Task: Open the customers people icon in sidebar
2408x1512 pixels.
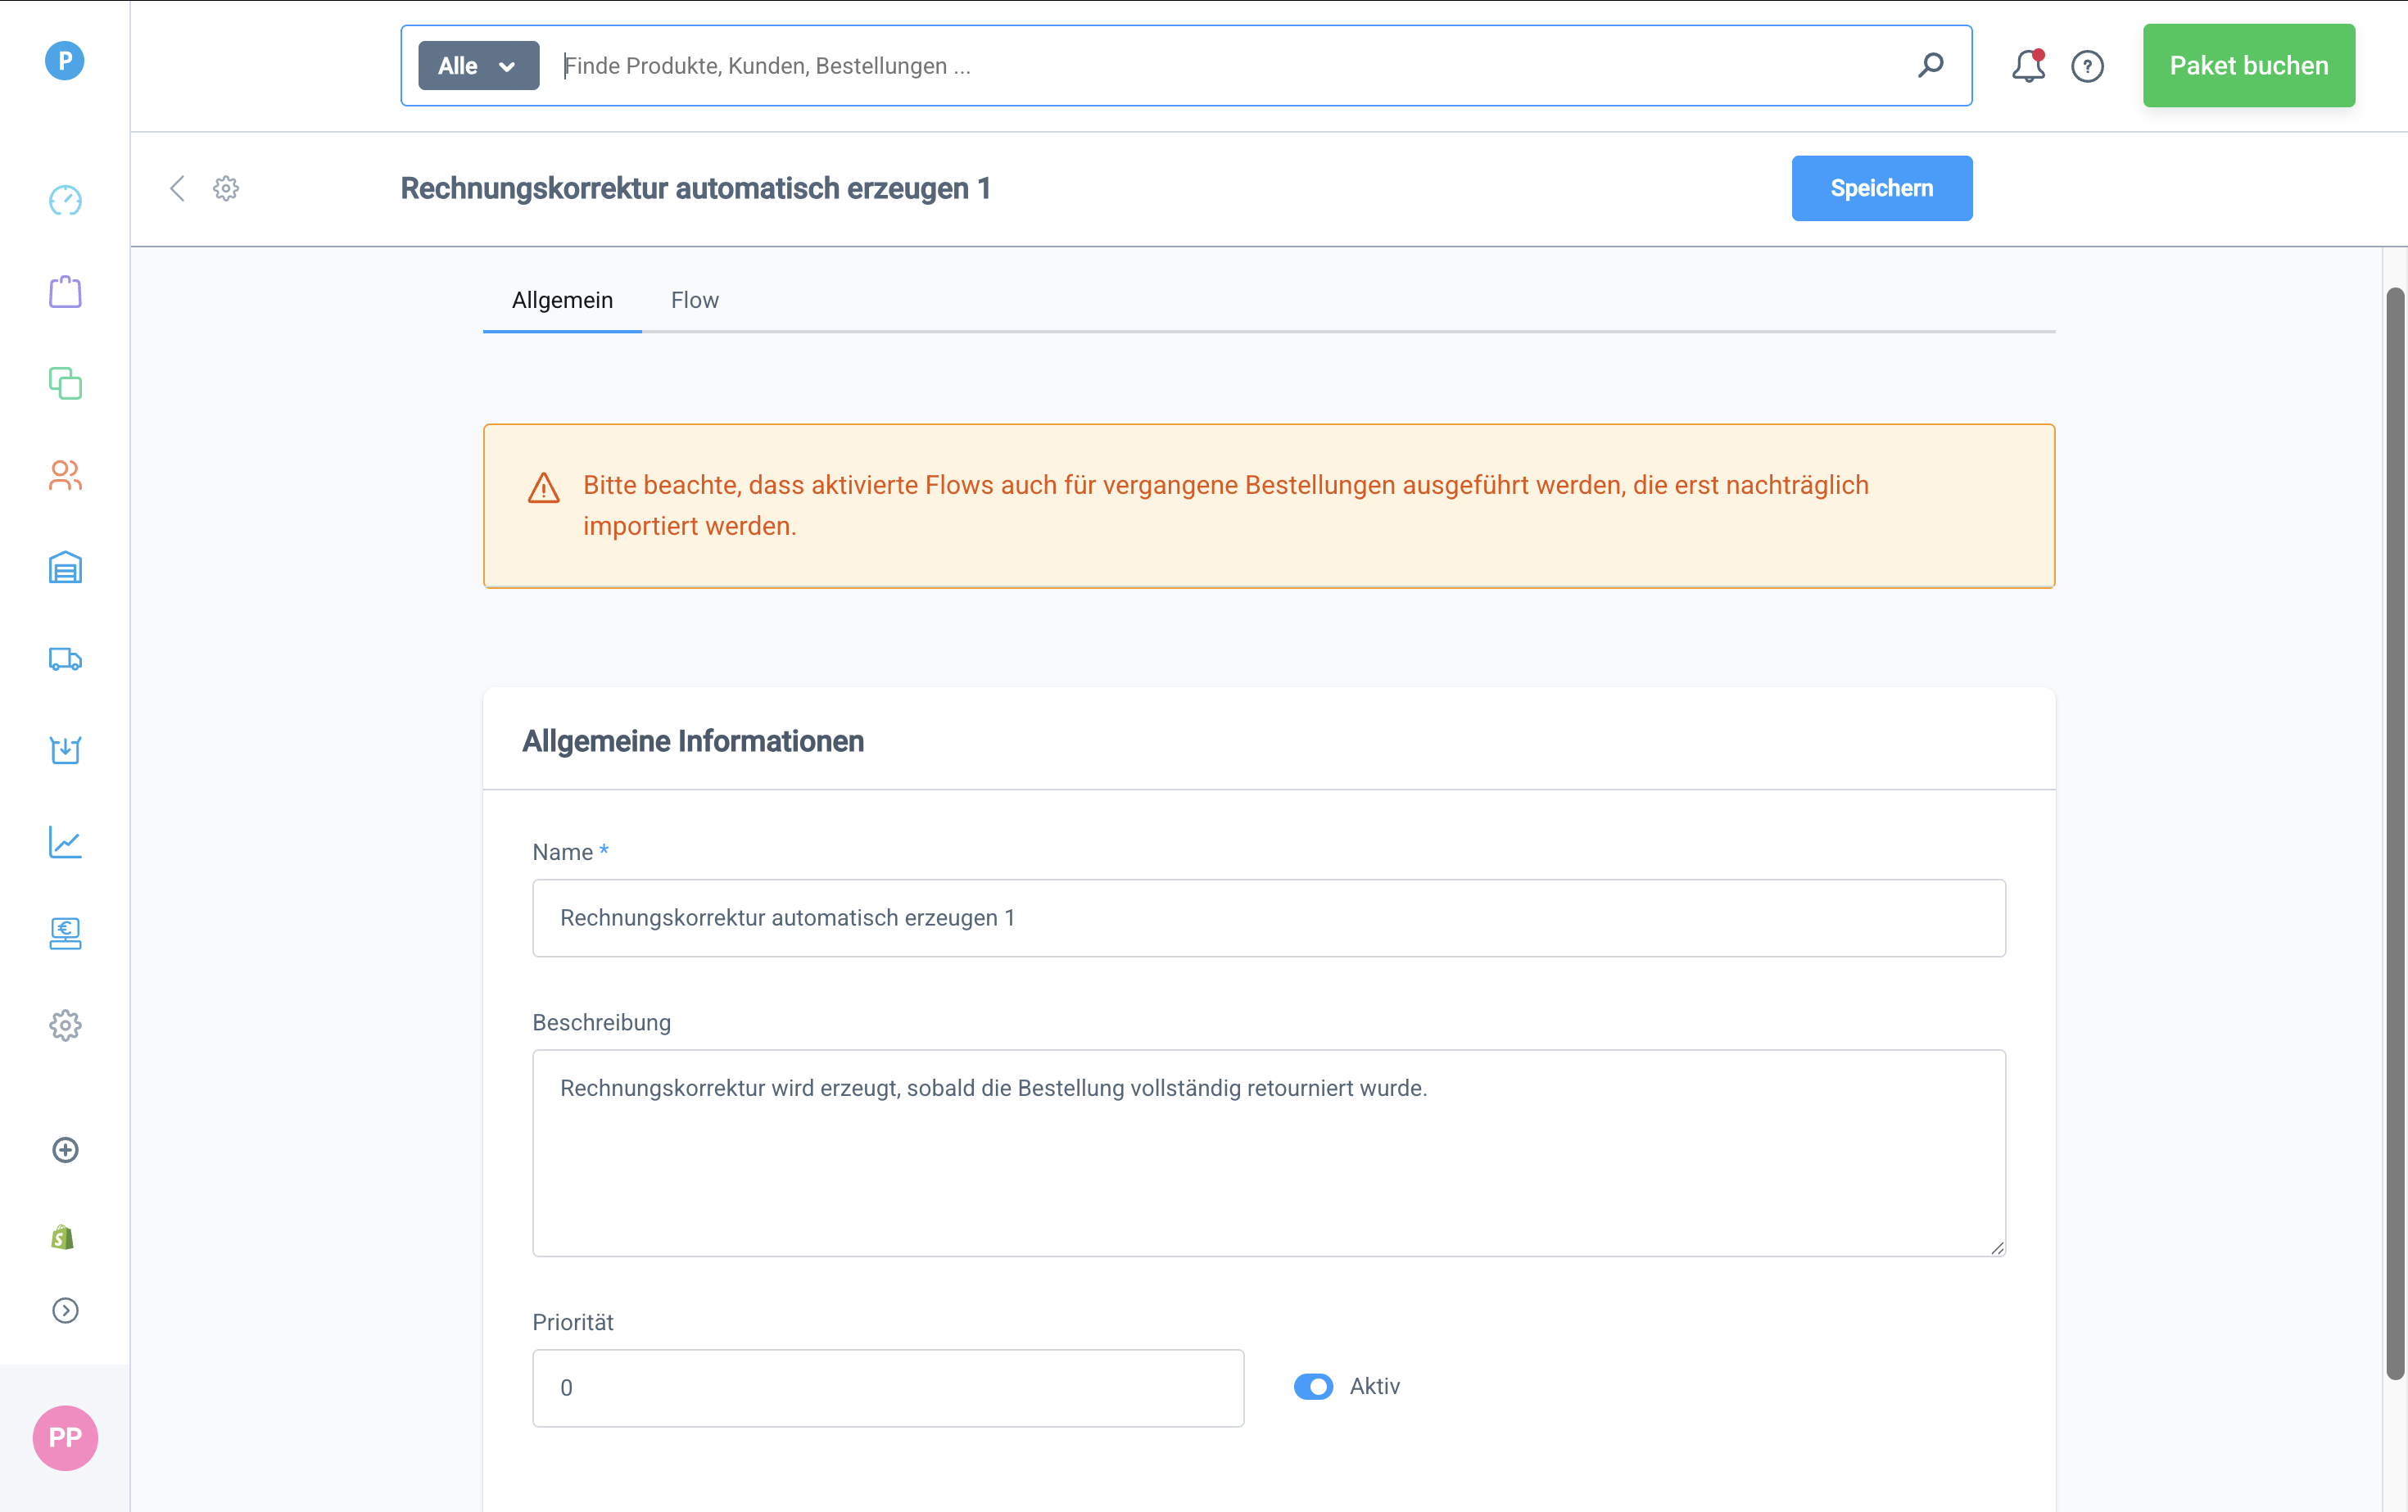Action: point(65,475)
